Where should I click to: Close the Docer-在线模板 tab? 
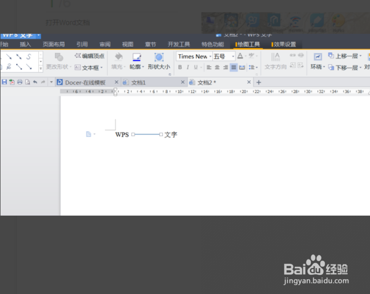117,82
